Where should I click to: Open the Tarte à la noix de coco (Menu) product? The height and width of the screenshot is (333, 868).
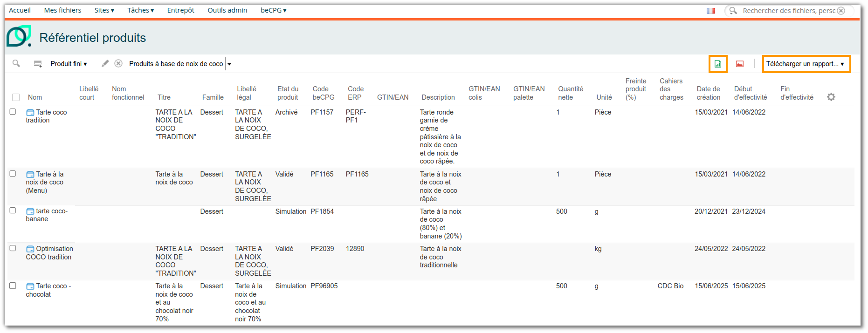click(x=45, y=182)
